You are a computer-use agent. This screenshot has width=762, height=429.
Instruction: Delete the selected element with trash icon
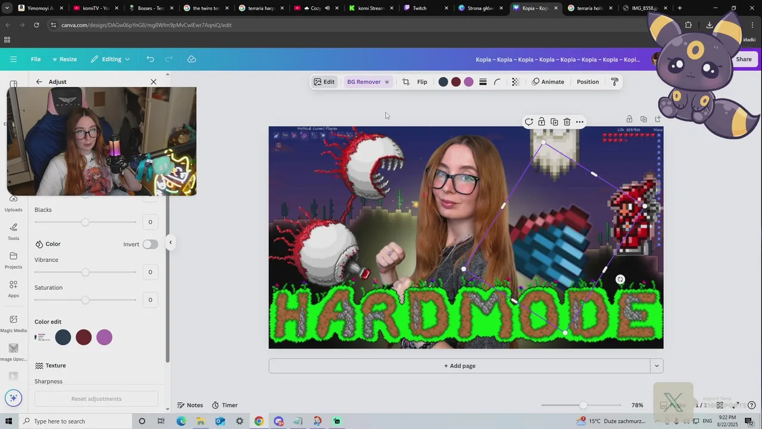point(567,122)
